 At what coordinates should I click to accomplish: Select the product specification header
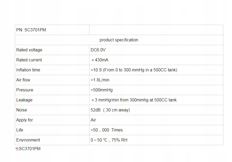tap(119, 40)
